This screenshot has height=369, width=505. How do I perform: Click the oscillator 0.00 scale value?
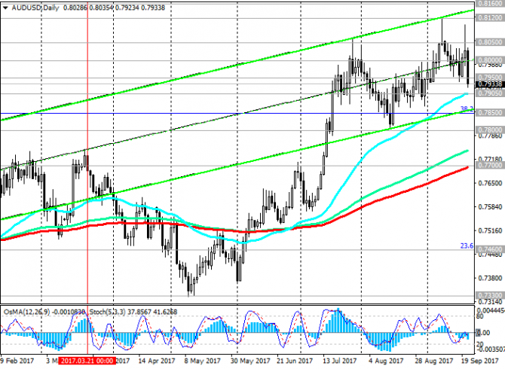point(483,333)
